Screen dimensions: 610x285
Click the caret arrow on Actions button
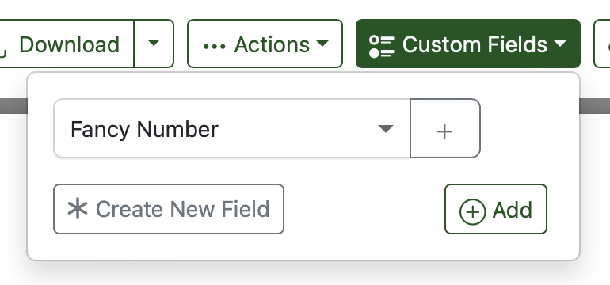pyautogui.click(x=322, y=44)
